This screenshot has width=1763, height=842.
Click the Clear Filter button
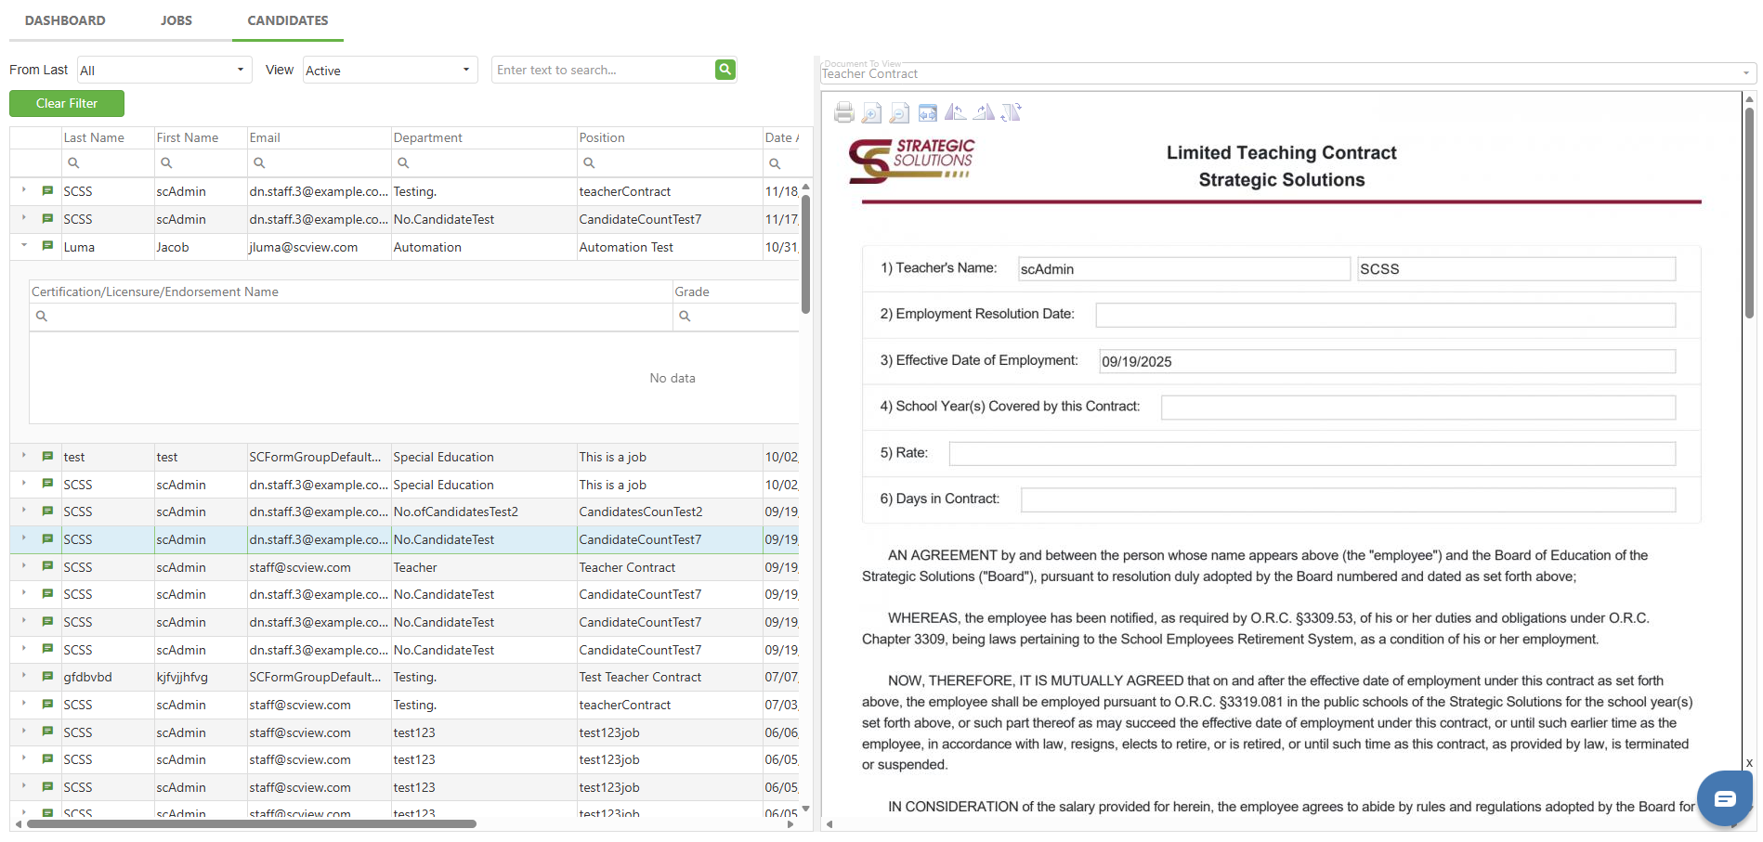(67, 103)
